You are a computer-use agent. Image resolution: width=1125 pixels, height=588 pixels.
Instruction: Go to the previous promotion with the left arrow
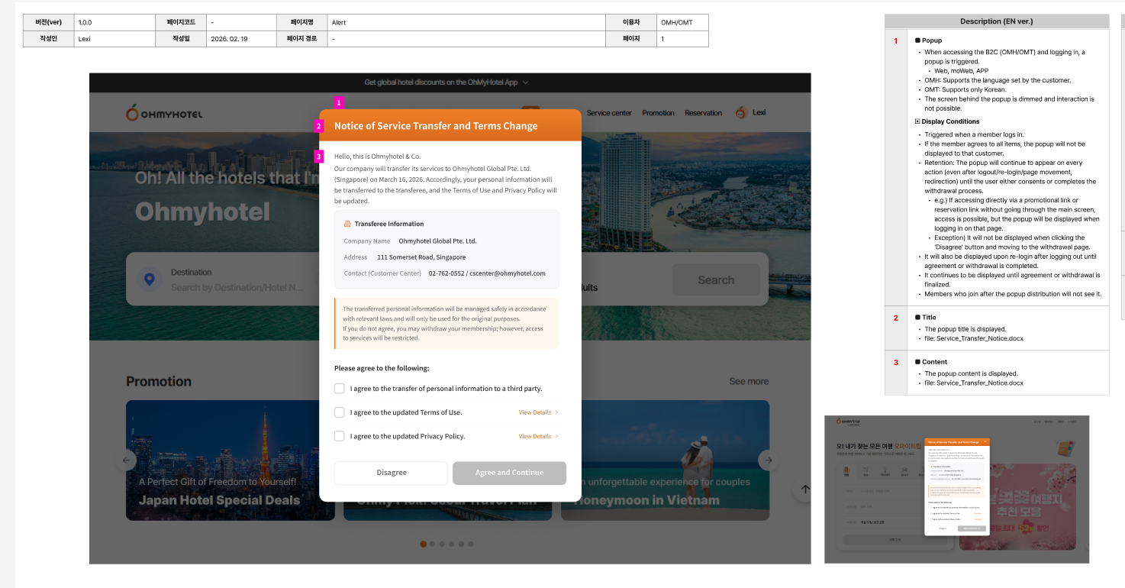click(x=127, y=460)
